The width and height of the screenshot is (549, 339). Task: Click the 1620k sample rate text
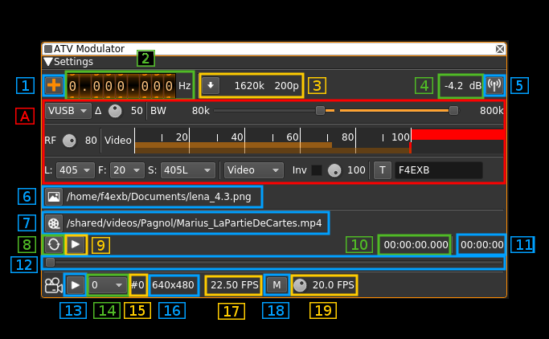(x=249, y=86)
